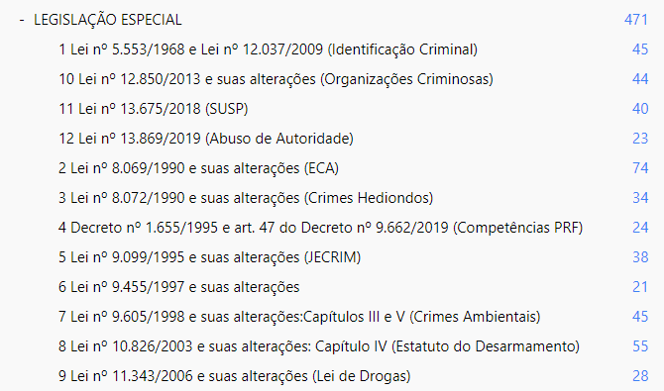Select the Lei de Drogas item

click(x=235, y=376)
